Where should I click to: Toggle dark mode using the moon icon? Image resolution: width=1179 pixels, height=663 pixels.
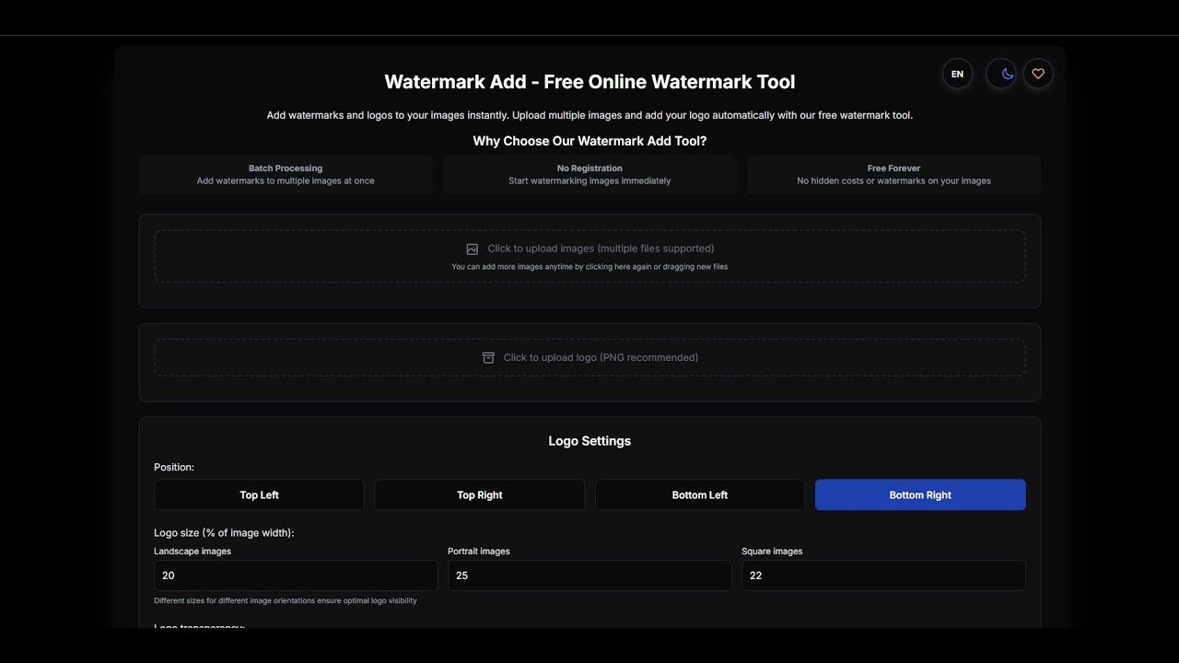pos(1001,74)
